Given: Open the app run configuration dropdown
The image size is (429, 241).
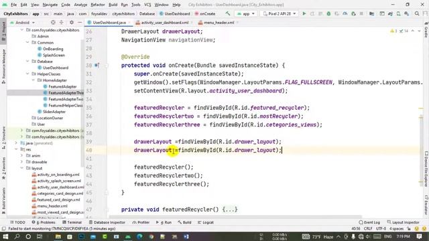Looking at the screenshot, I should [246, 13].
